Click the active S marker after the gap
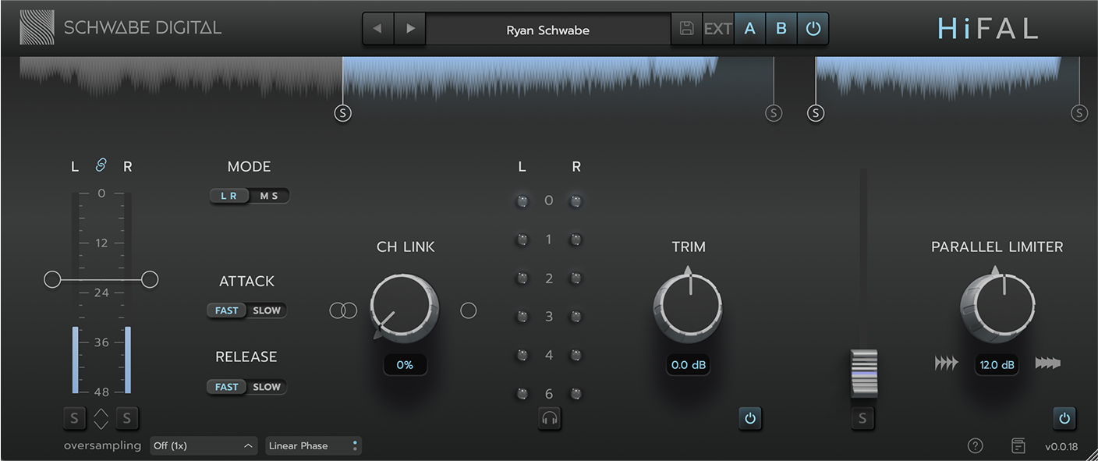1098x461 pixels. click(x=816, y=113)
